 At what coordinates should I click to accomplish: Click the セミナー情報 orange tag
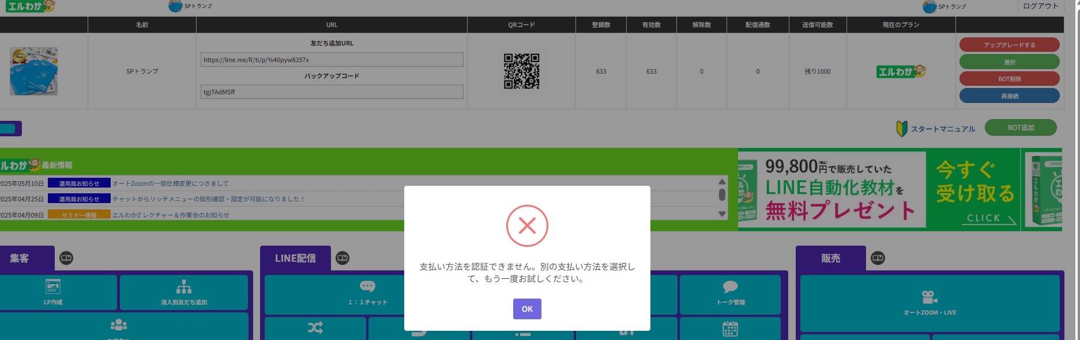(79, 215)
